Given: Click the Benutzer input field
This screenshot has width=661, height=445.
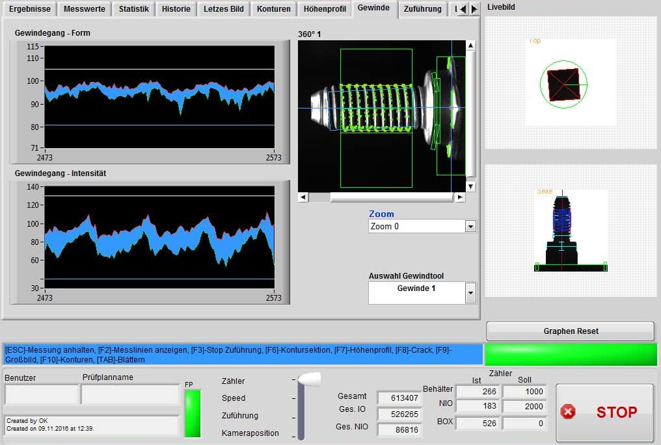Looking at the screenshot, I should 41,394.
